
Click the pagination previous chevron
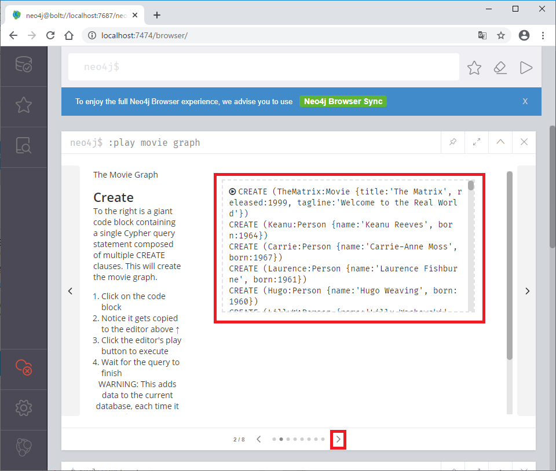click(x=259, y=439)
